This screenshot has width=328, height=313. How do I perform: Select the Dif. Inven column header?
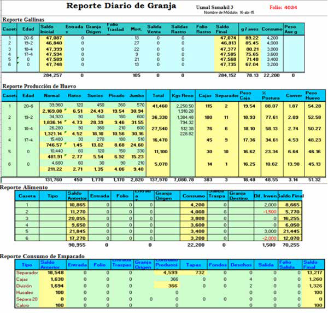coord(266,196)
